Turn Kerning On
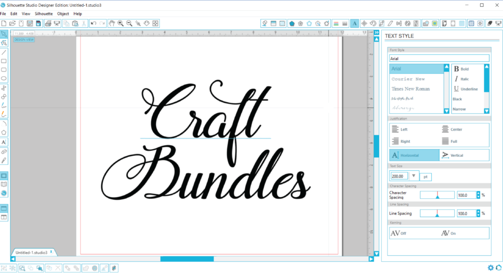The image size is (503, 274). click(448, 233)
